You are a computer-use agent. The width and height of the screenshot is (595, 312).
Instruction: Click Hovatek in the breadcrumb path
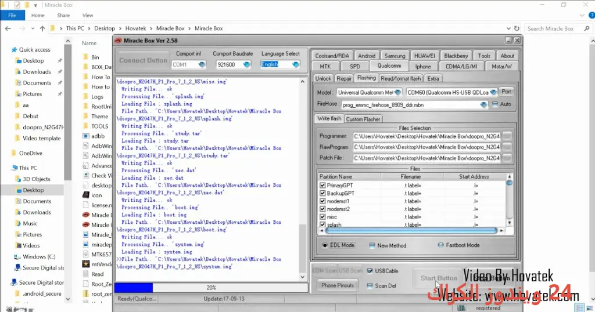pos(135,28)
